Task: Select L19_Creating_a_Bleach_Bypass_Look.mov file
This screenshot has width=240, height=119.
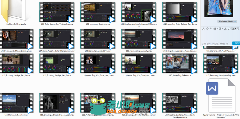Action: point(57,105)
